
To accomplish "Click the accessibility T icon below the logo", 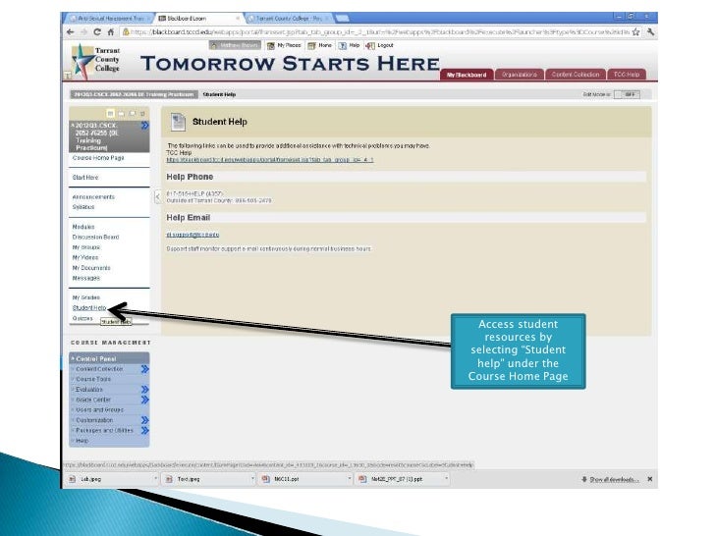I will point(68,76).
